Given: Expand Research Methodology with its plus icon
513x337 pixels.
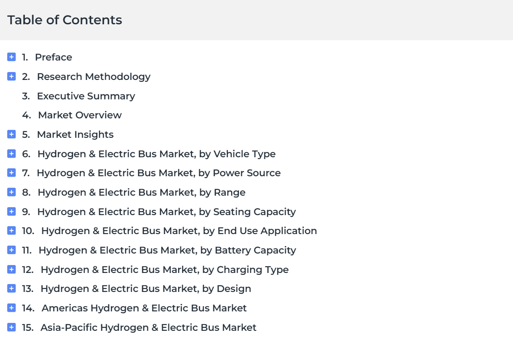Looking at the screenshot, I should coord(11,76).
